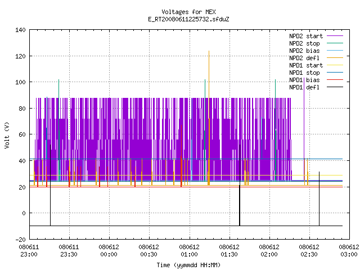Screen dimensions: 360x270
Task: Click the purple NPD2 start legend line
Action: (x=335, y=36)
